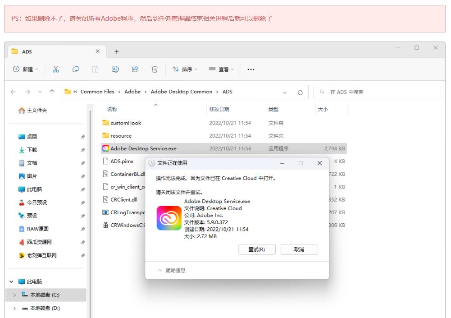
Task: Open the 查看 (View) dropdown menu
Action: (221, 69)
